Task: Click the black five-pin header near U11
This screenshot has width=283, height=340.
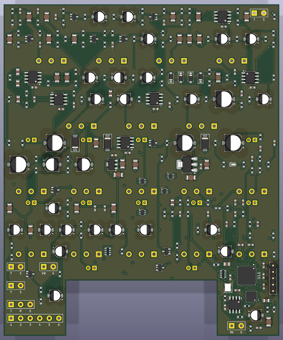Action: (273, 278)
